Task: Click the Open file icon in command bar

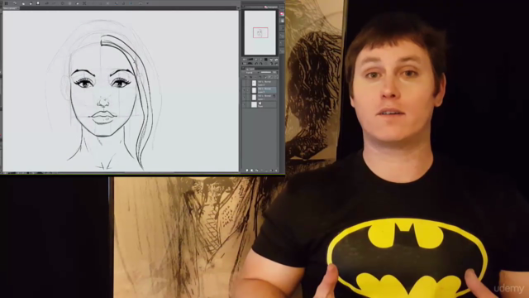Action: [31, 3]
